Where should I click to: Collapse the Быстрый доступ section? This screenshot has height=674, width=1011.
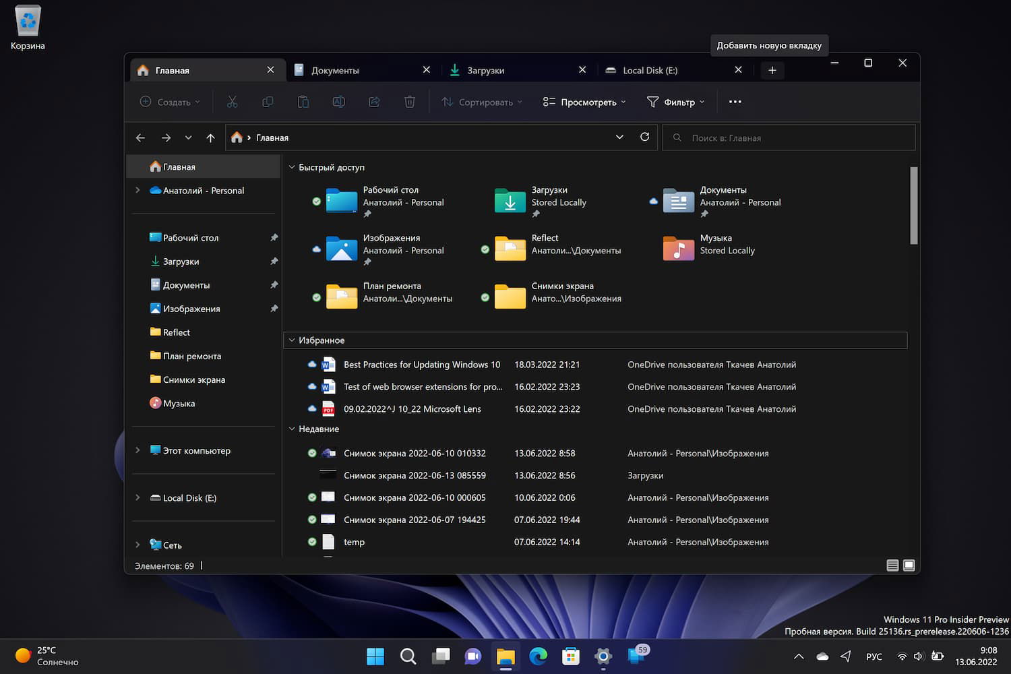[x=292, y=167]
